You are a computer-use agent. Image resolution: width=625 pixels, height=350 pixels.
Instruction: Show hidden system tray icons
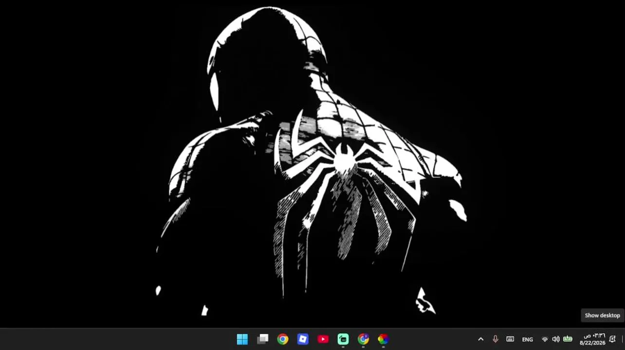(481, 339)
